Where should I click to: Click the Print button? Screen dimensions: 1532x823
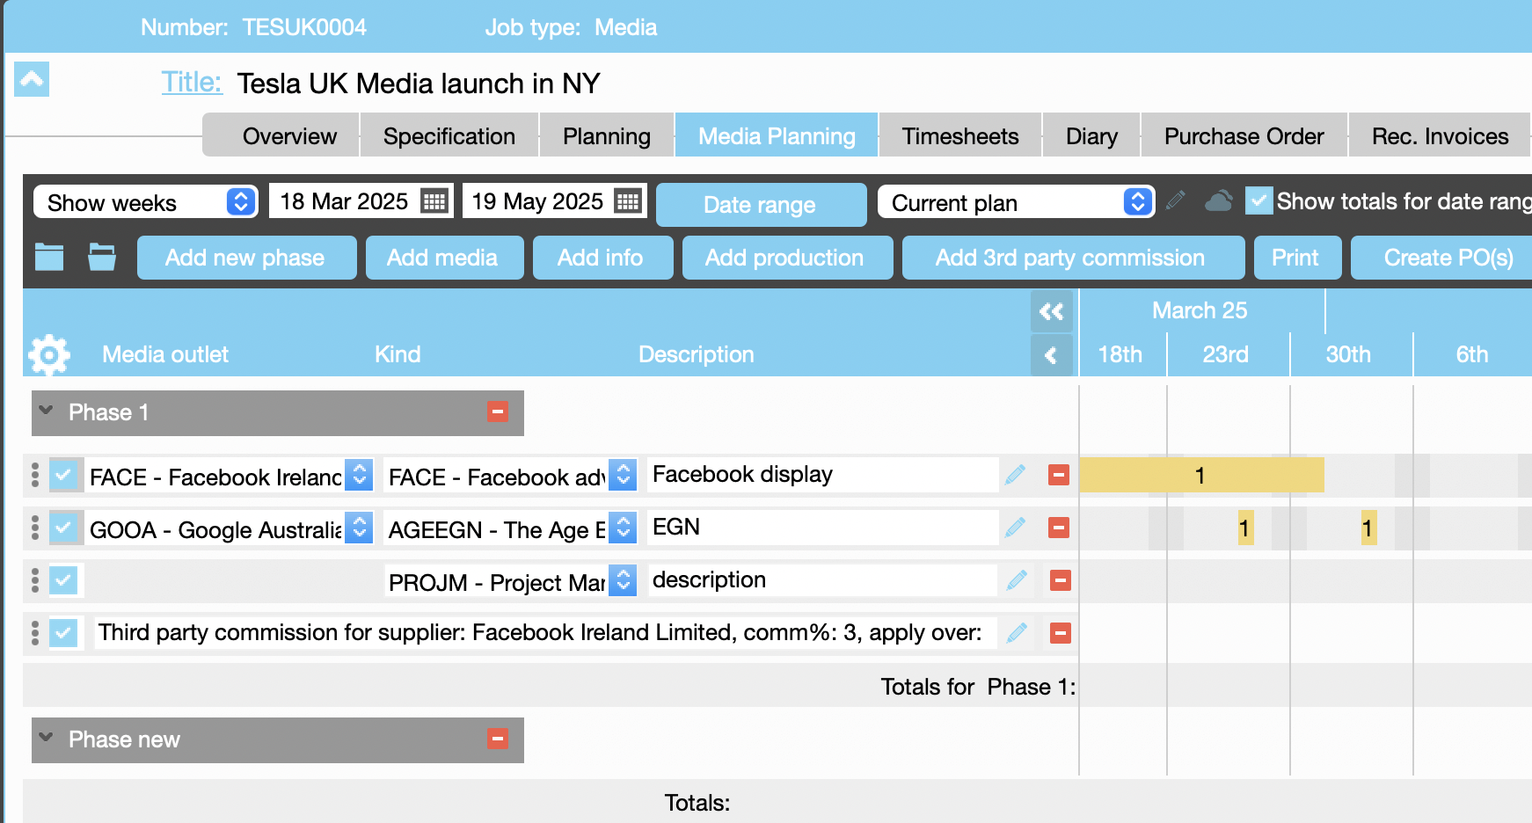click(x=1297, y=257)
